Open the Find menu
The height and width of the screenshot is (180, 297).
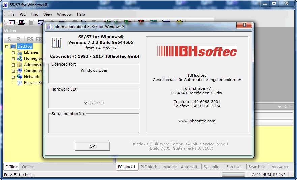(x=34, y=14)
